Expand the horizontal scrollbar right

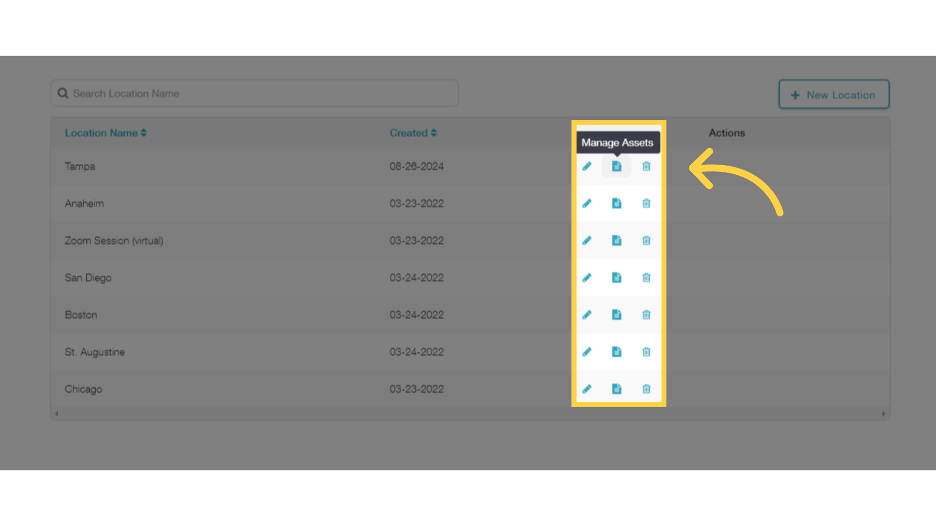(884, 413)
